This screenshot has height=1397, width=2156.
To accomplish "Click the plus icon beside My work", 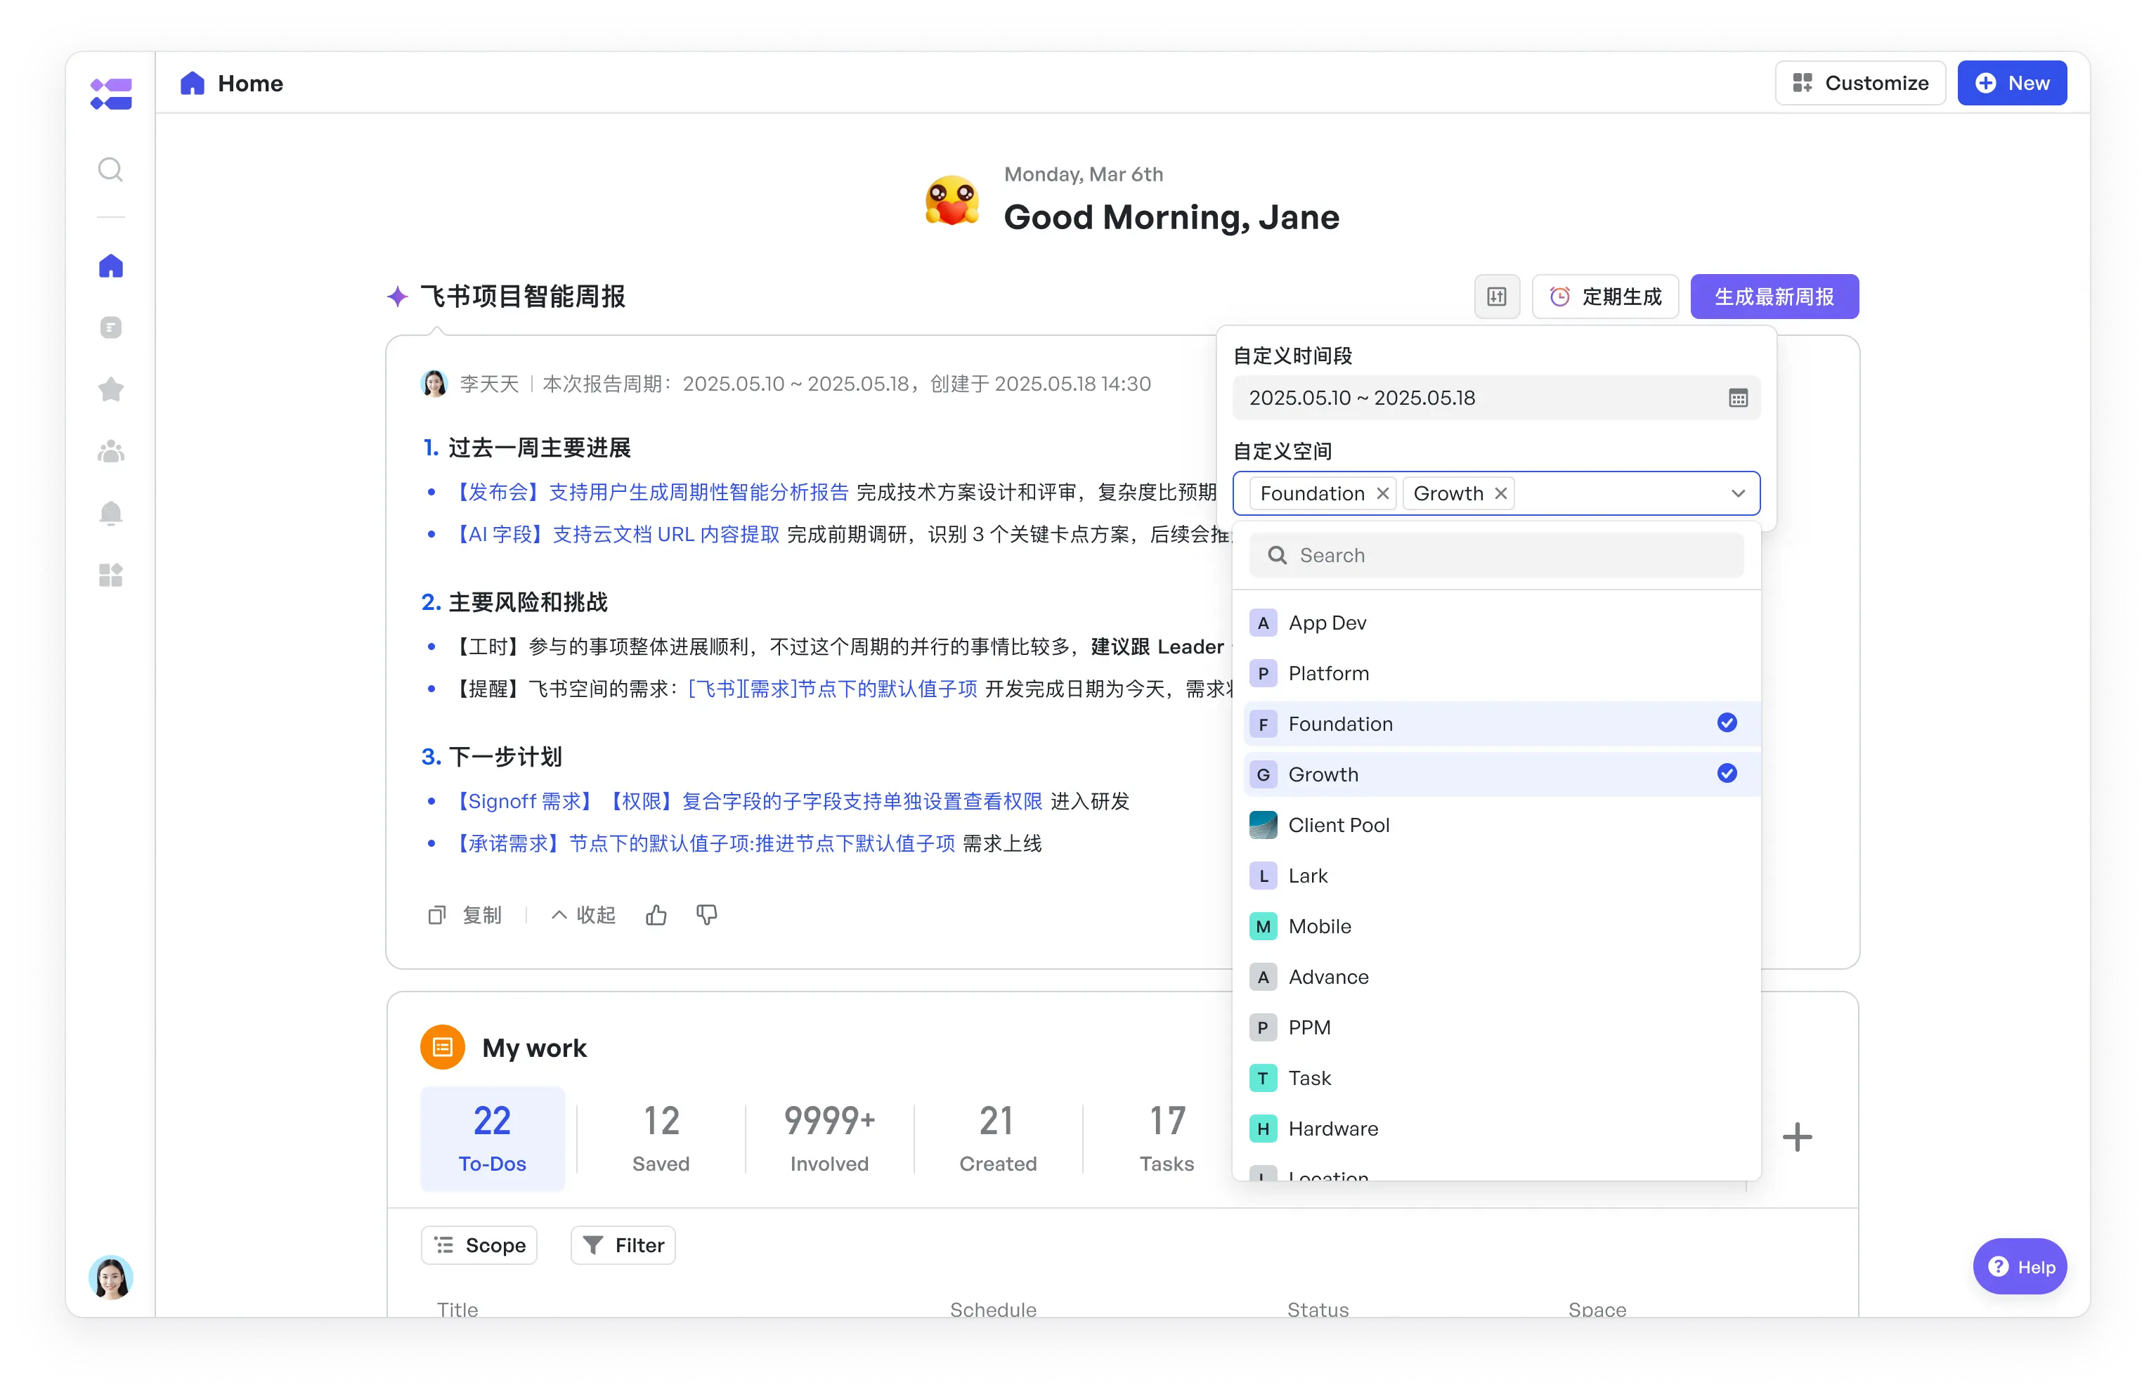I will [1798, 1137].
